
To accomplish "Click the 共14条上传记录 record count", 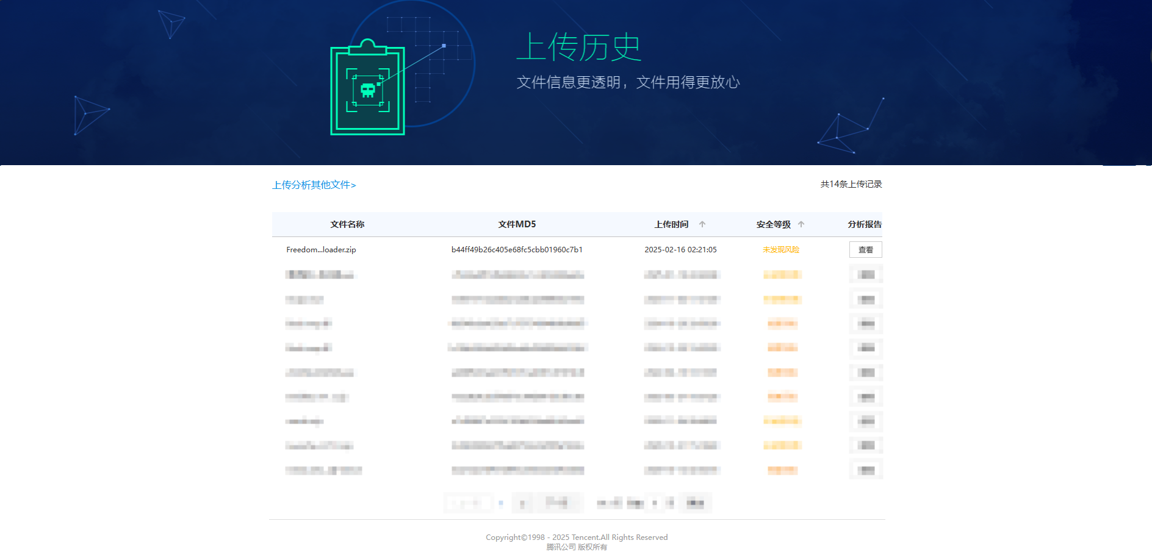I will click(851, 184).
